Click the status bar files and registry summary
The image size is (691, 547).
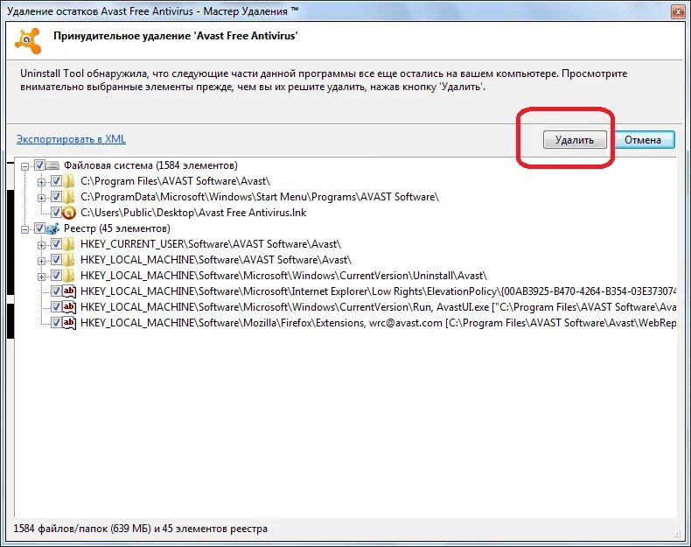coord(141,528)
